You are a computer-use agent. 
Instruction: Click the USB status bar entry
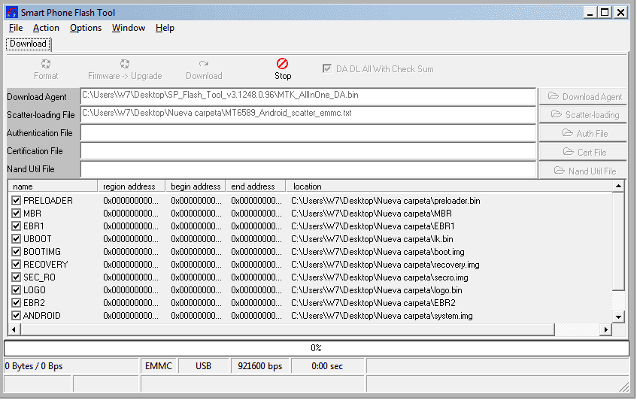[x=204, y=366]
